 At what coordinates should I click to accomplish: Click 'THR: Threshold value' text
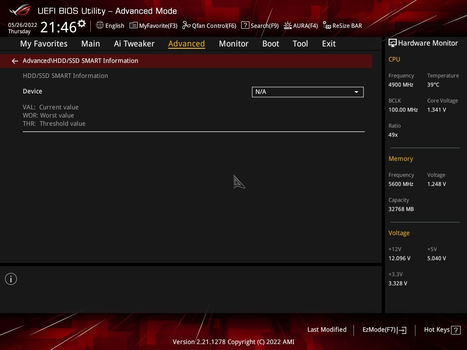[x=54, y=124]
